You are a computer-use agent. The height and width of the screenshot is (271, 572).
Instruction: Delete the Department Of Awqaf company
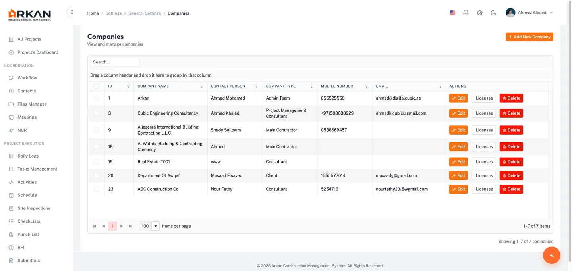511,175
